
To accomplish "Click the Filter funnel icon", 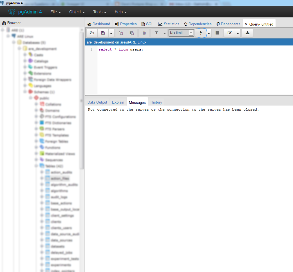I will click(156, 33).
